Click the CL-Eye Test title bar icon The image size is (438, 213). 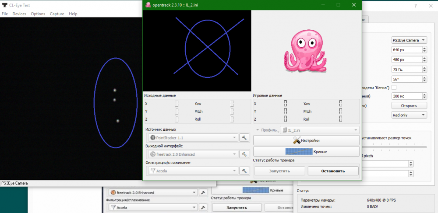[x=4, y=5]
